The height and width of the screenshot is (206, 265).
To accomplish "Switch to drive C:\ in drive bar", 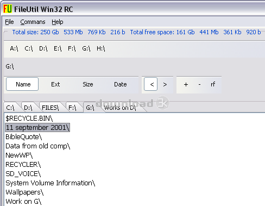I will (29, 48).
